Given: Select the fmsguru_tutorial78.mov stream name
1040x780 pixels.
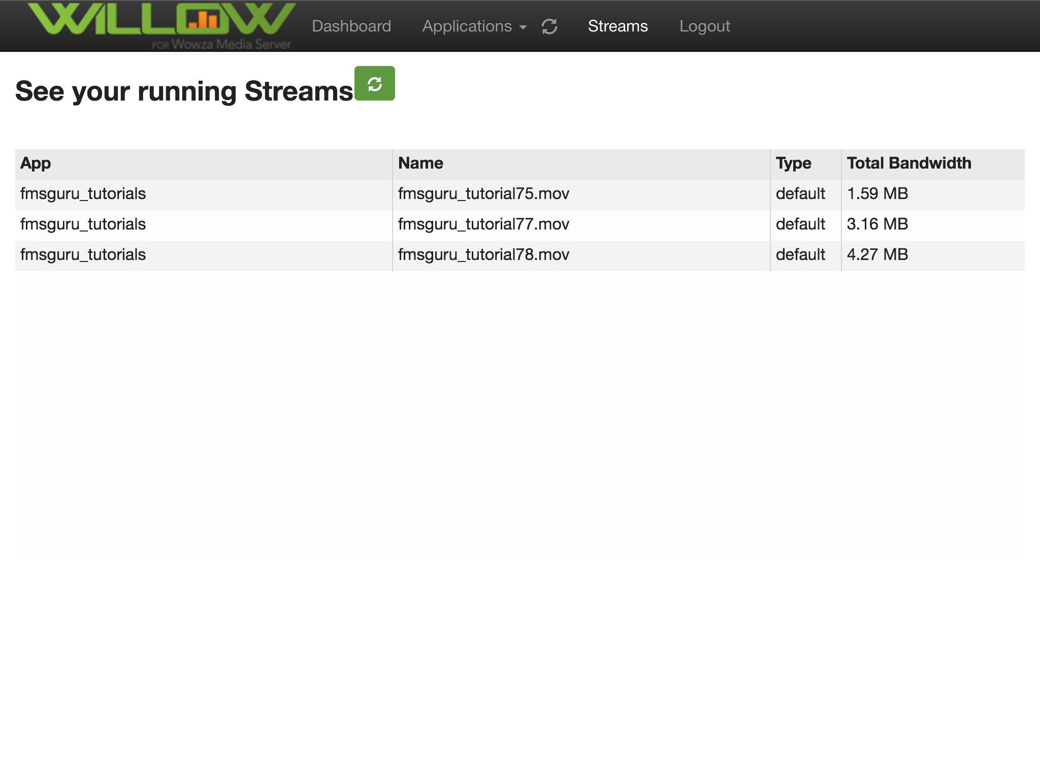Looking at the screenshot, I should click(x=483, y=255).
